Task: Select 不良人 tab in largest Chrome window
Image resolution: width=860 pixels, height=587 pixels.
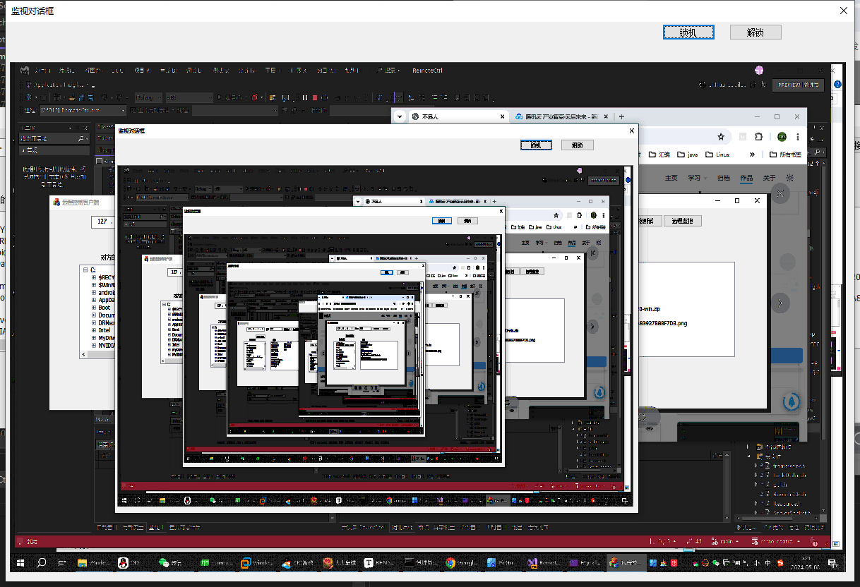Action: (458, 116)
